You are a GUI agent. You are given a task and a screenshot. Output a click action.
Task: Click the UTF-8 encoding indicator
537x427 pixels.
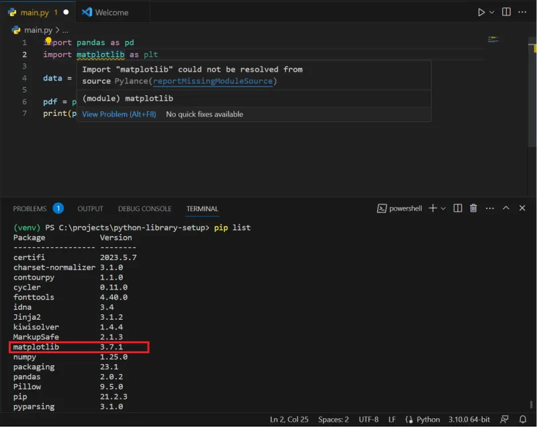click(x=369, y=419)
